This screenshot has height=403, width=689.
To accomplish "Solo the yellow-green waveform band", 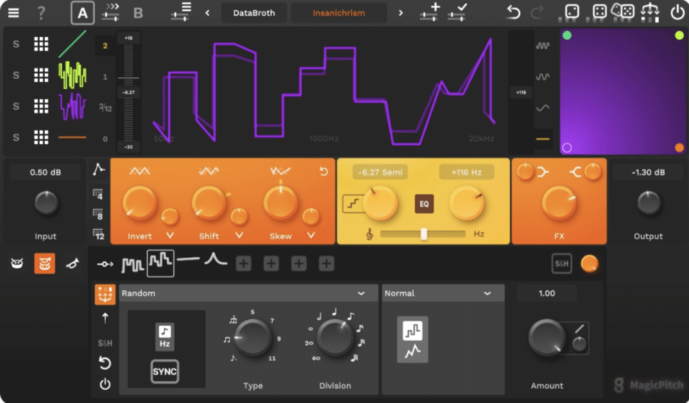I will pyautogui.click(x=16, y=75).
